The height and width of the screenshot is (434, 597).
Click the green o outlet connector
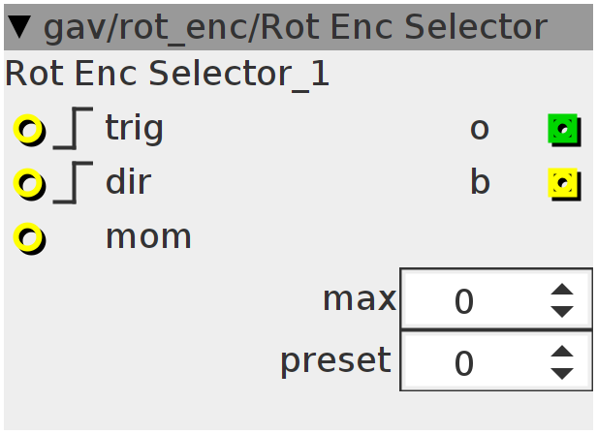(x=564, y=130)
